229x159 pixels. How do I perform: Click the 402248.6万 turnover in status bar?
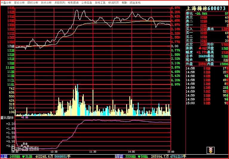[x=45, y=156]
